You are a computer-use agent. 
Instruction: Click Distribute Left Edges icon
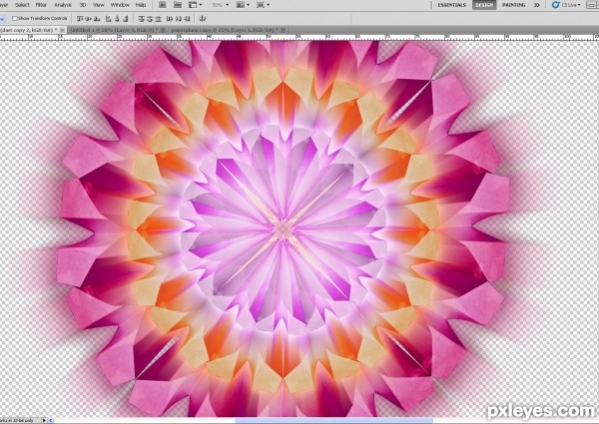170,18
